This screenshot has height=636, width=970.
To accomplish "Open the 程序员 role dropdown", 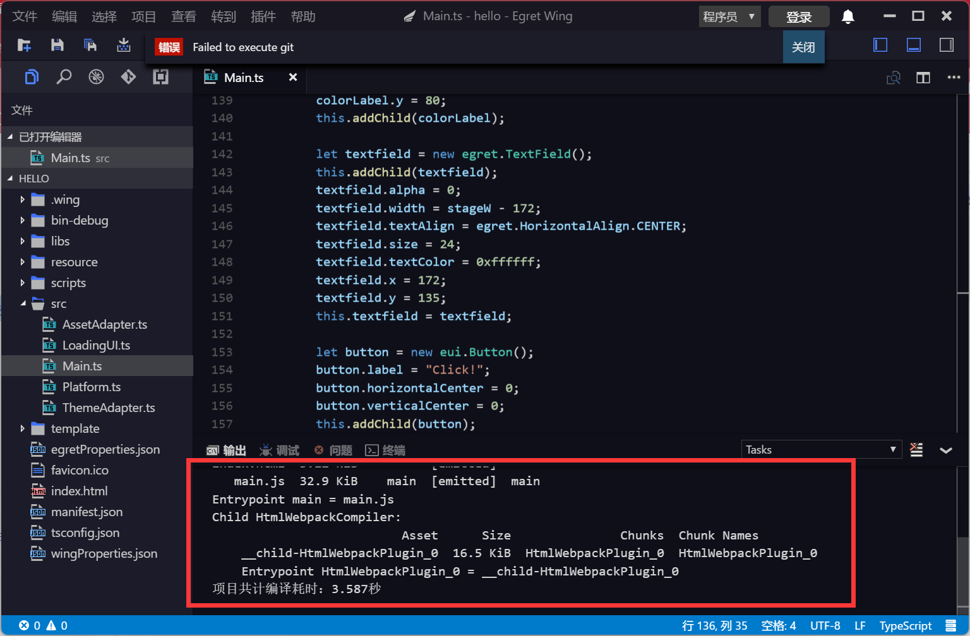I will click(729, 17).
